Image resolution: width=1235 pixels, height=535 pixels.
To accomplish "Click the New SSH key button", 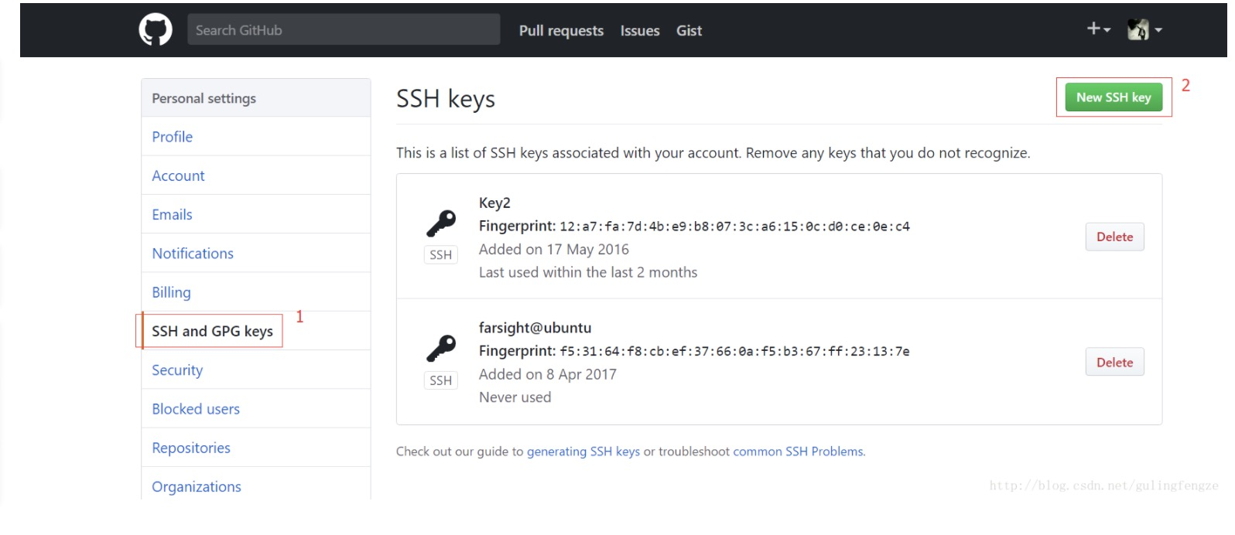I will (1114, 97).
